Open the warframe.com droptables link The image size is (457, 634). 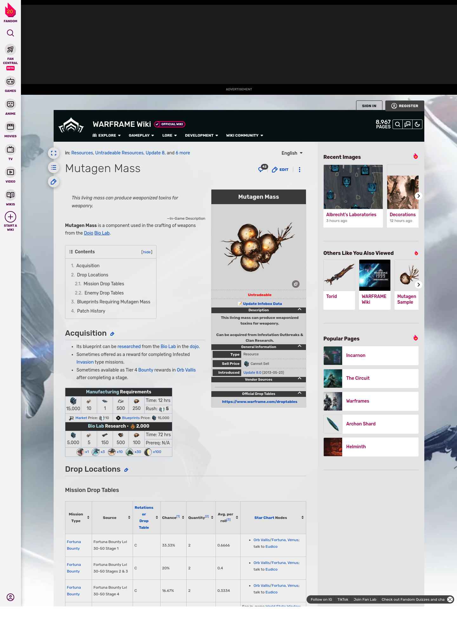point(260,402)
